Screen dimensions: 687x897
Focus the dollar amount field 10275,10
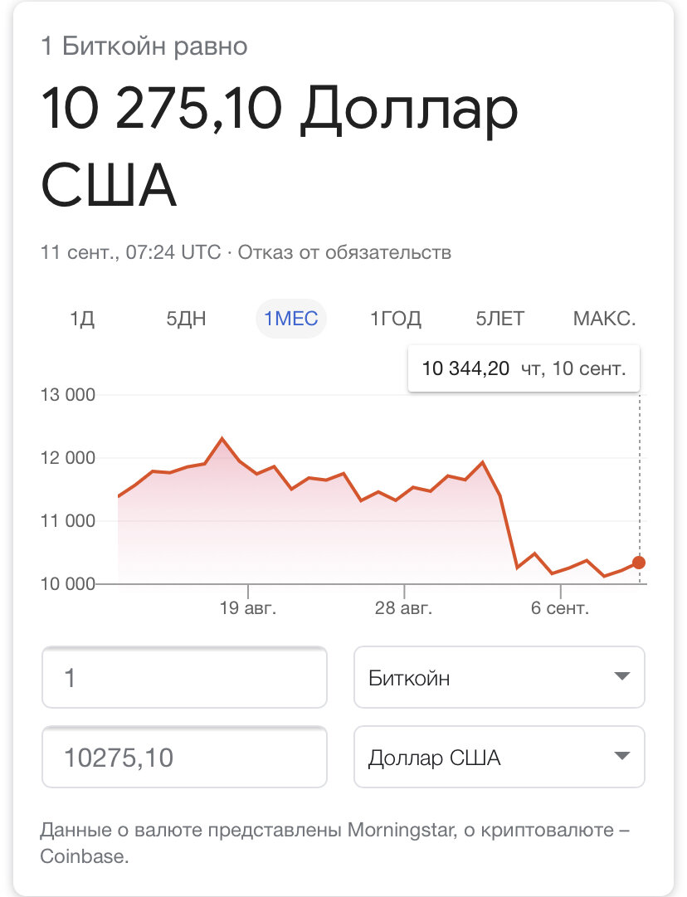click(x=184, y=757)
